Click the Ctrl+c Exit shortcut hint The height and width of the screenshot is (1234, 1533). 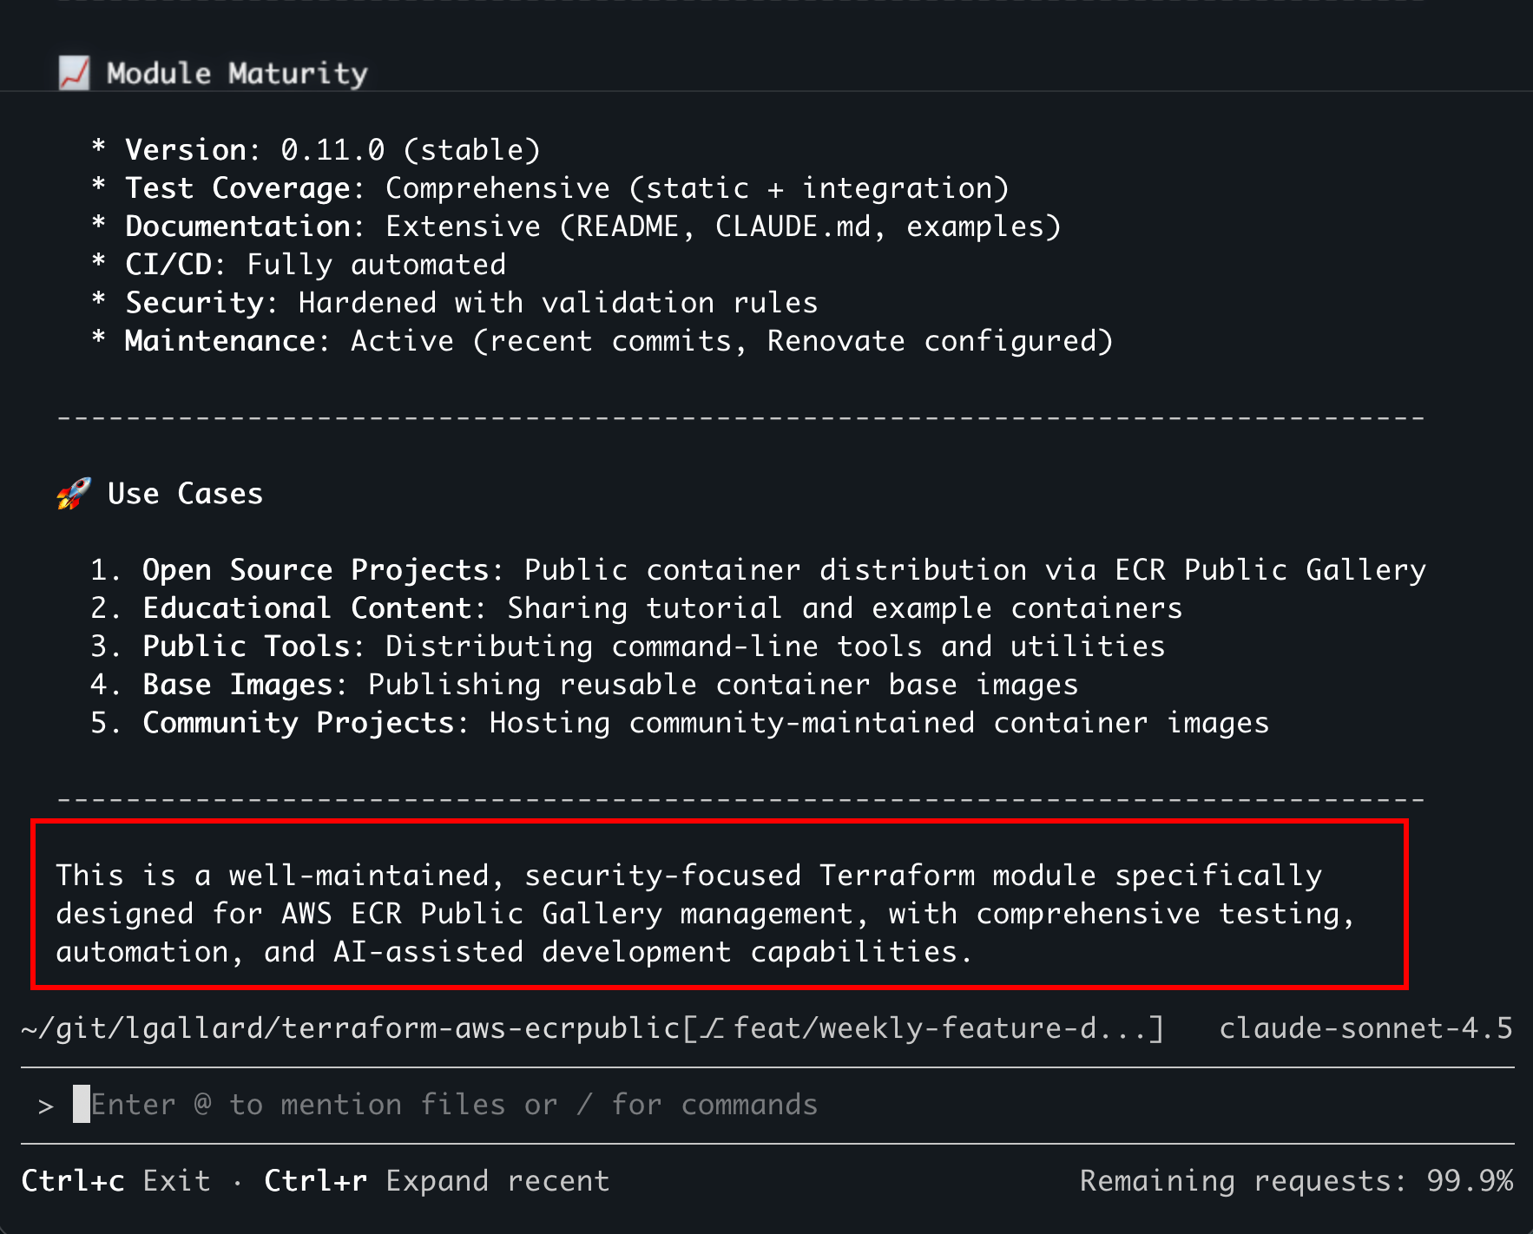point(115,1181)
